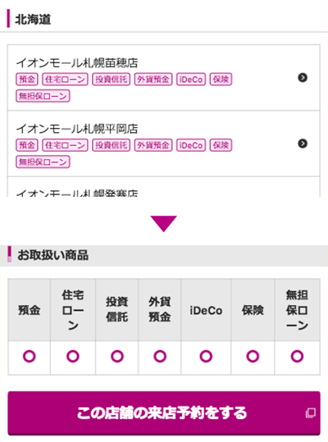Click the 外貨預金 table column header
The width and height of the screenshot is (328, 442).
(x=160, y=309)
